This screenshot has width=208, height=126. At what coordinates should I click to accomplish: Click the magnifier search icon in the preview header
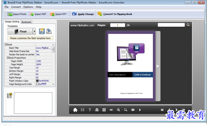pos(188,25)
